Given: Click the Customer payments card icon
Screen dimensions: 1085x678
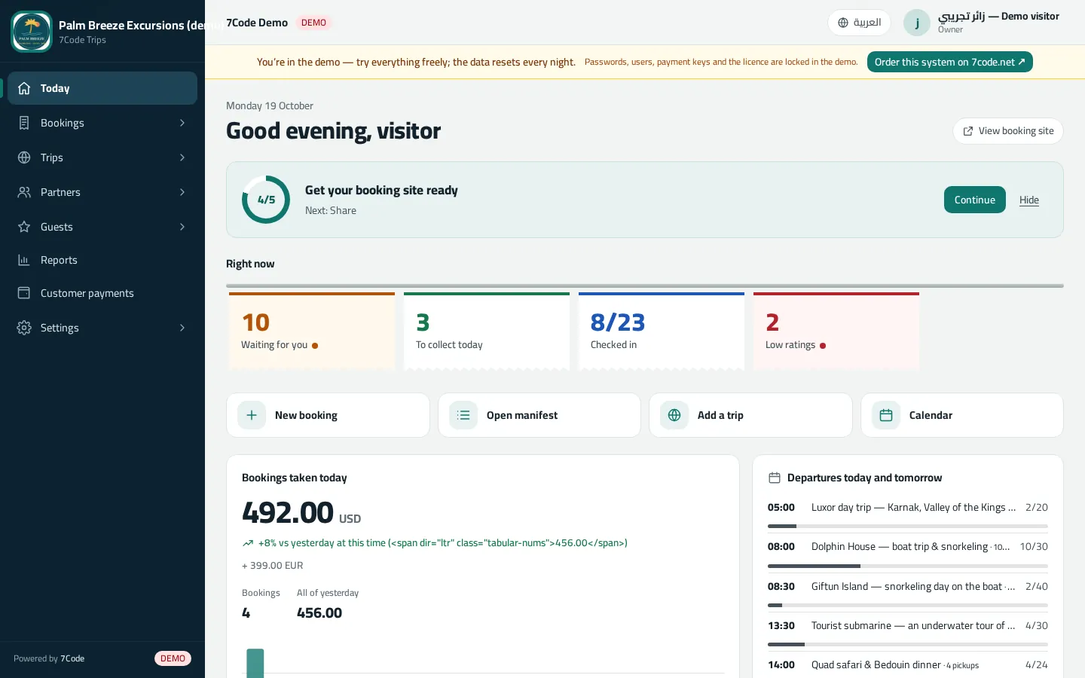Looking at the screenshot, I should point(24,293).
